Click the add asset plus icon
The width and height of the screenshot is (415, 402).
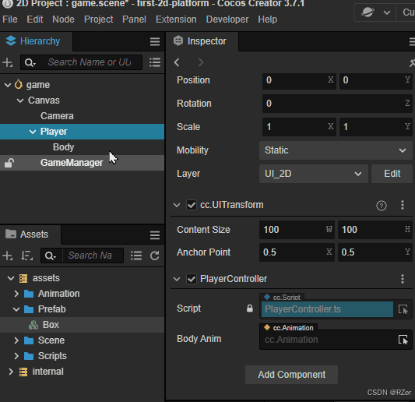coord(8,256)
